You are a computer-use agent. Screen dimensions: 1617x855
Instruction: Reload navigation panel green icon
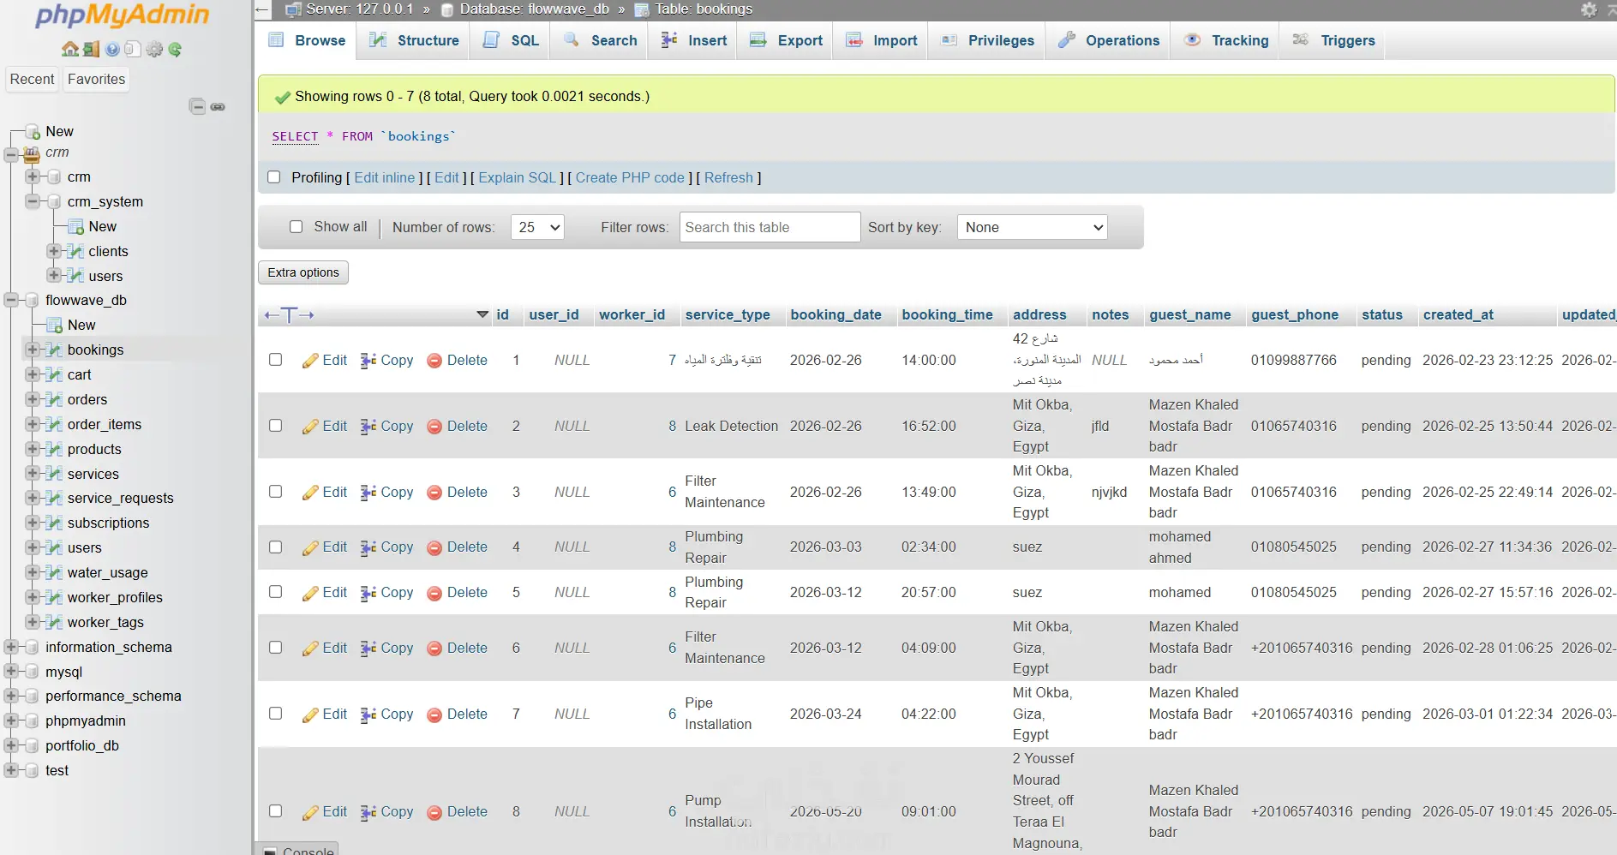point(175,50)
